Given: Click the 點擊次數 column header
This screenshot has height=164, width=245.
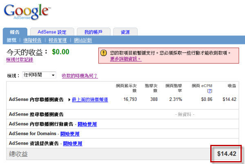Looking at the screenshot, I should pyautogui.click(x=151, y=88).
